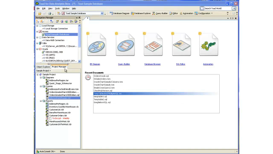Click the Database Browser link
Viewport: 273px width, 154px height.
coord(152,64)
